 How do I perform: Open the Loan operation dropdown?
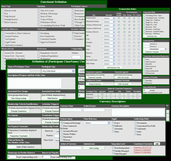click(x=108, y=39)
